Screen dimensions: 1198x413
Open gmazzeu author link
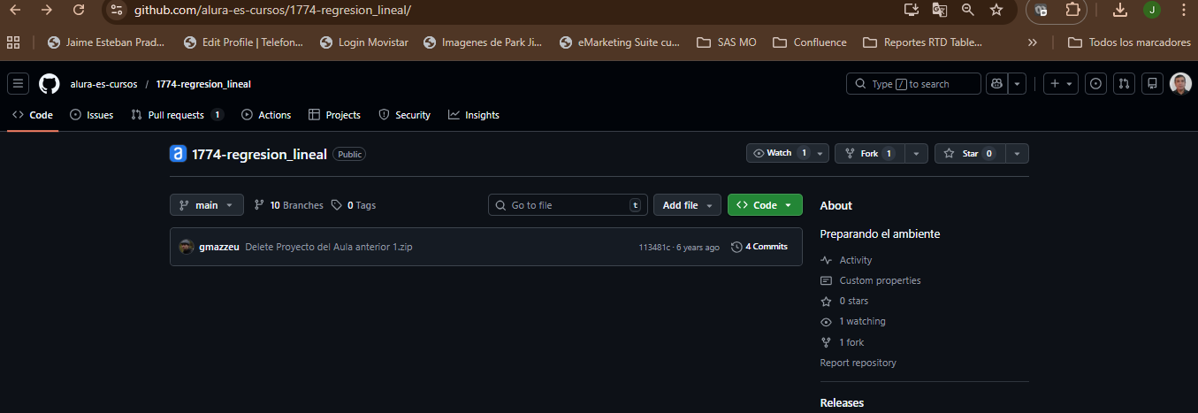[x=219, y=247]
